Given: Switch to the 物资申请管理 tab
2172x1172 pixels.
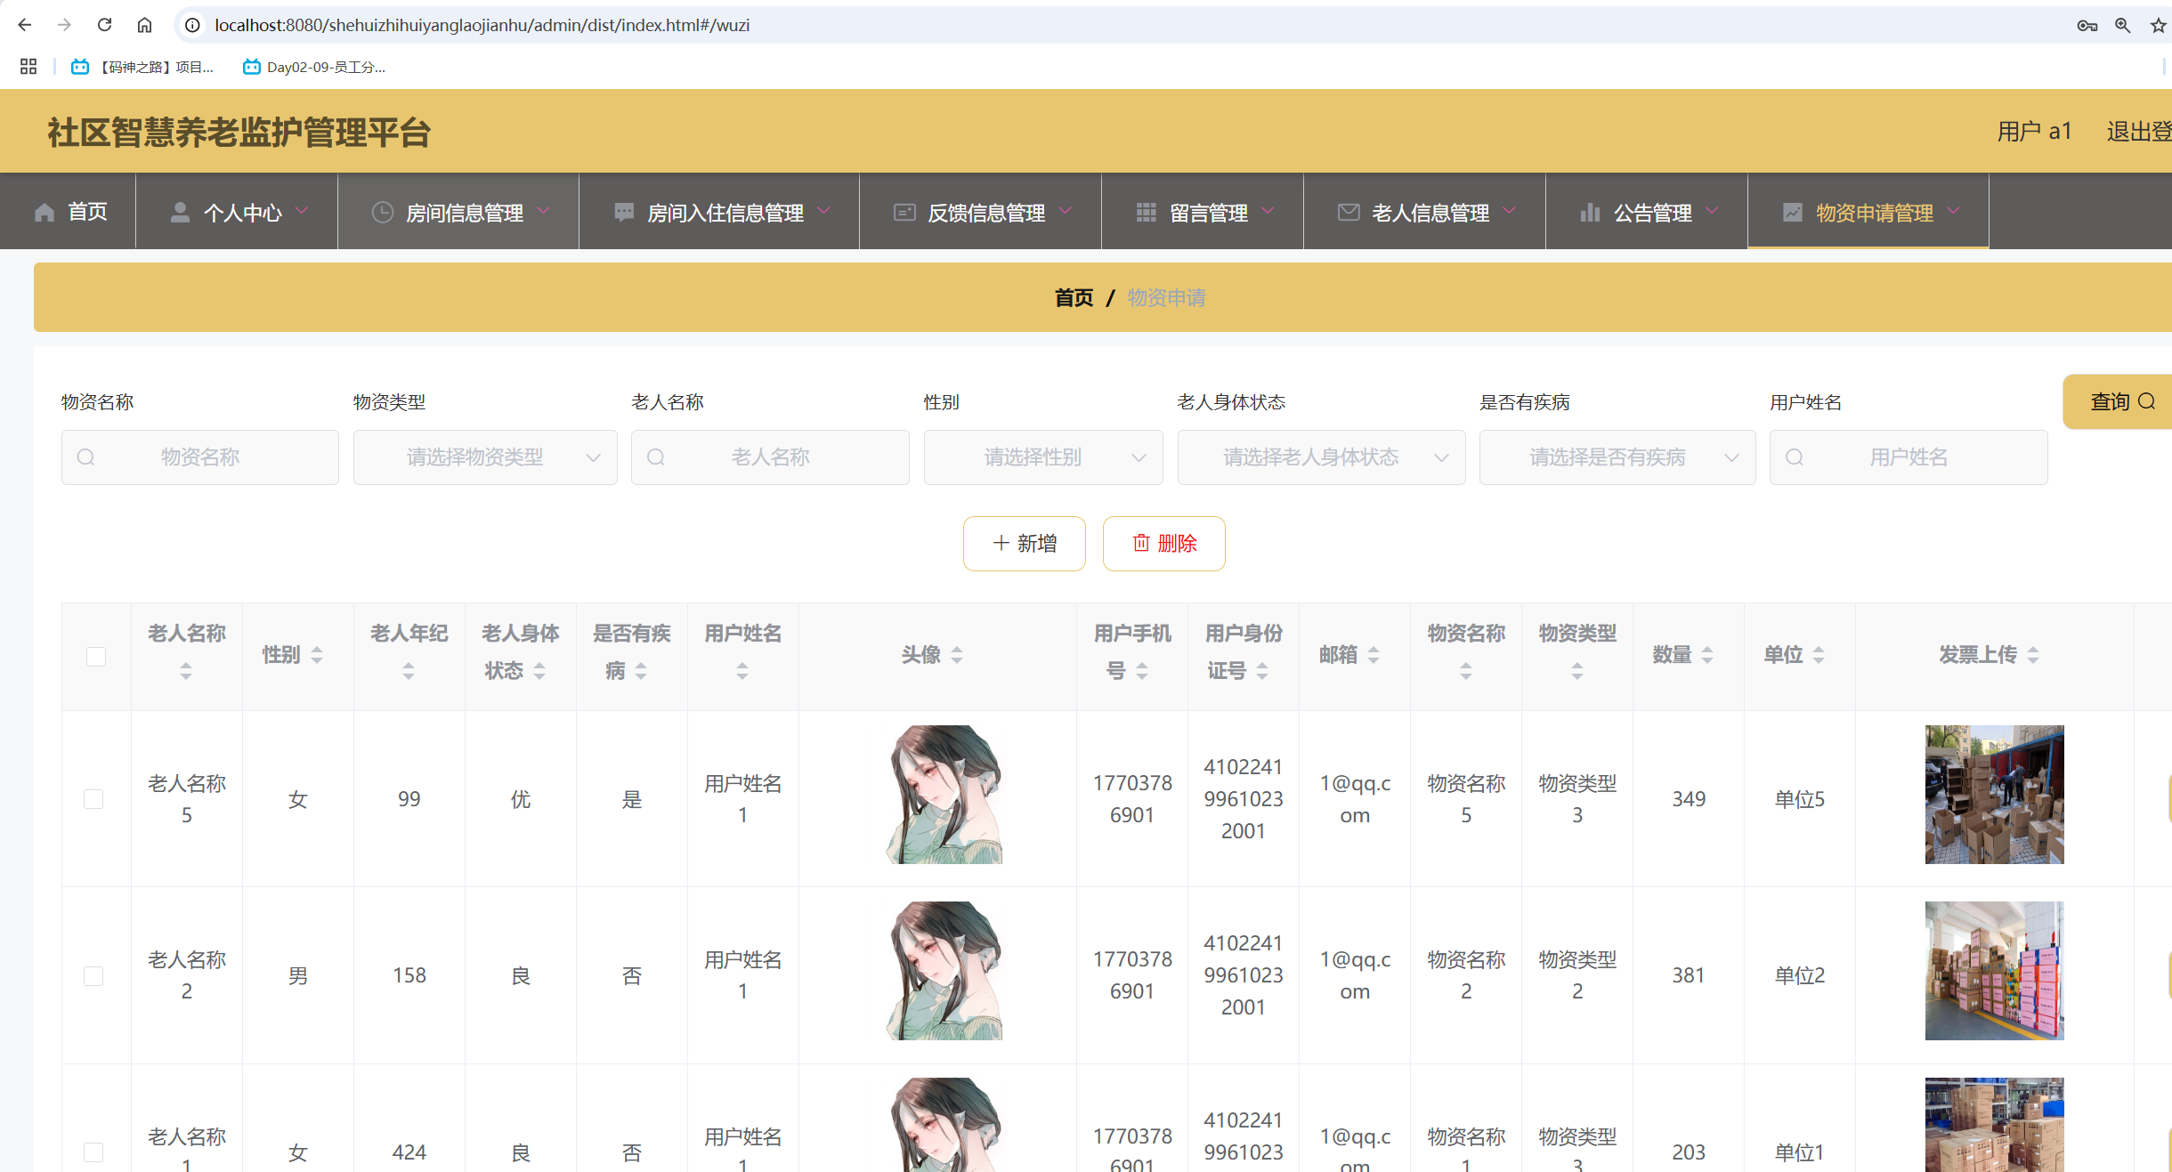Looking at the screenshot, I should point(1867,211).
